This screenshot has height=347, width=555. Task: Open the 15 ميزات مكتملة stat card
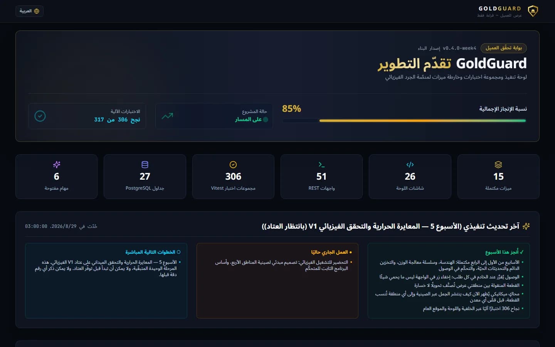tap(498, 177)
